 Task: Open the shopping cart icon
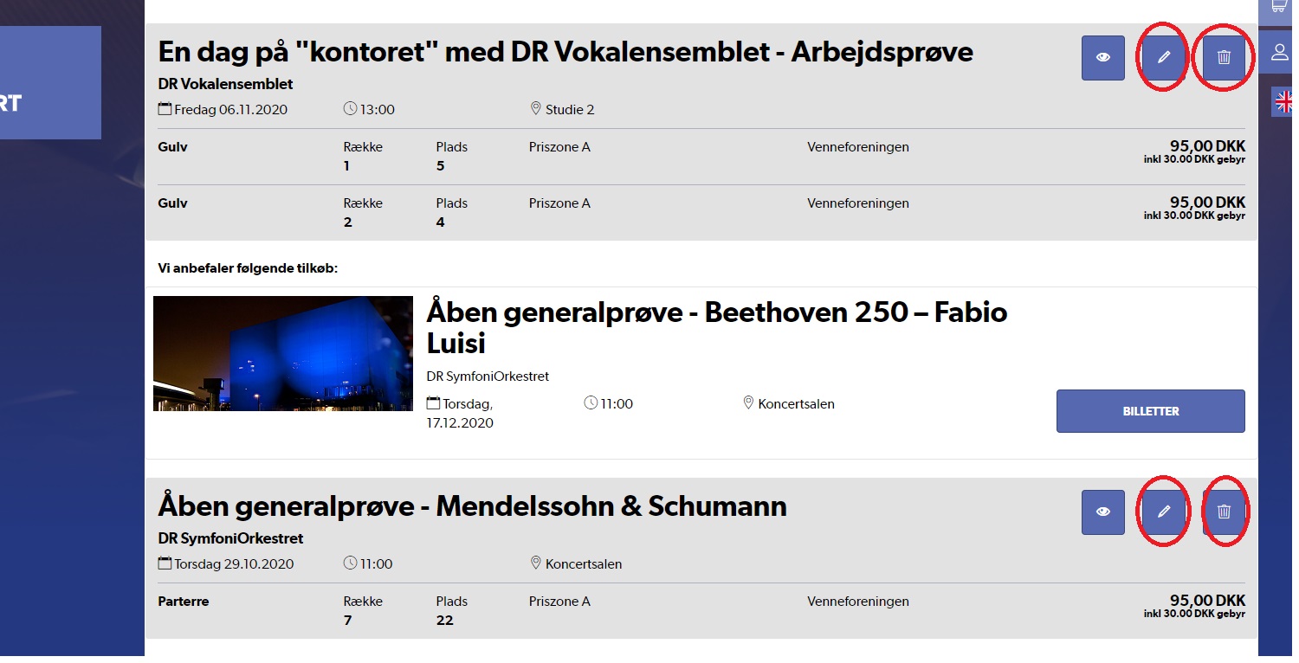pyautogui.click(x=1279, y=7)
